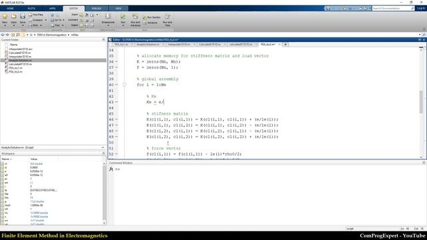Add a new editor tab with plus
This screenshot has height=240, width=427.
click(x=286, y=45)
